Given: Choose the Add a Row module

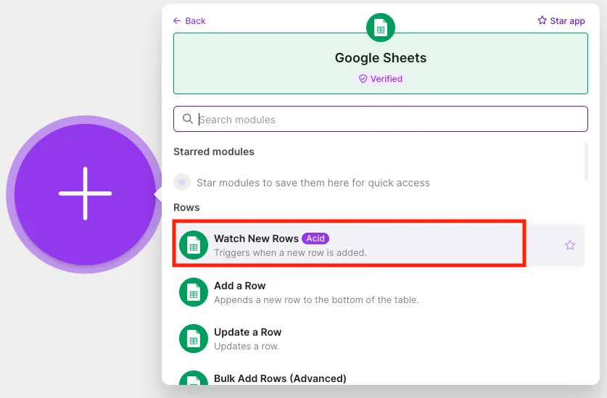Looking at the screenshot, I should point(379,292).
